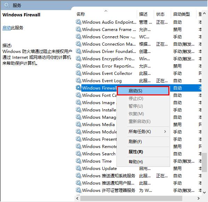Select Windows Error Reporting service name
This screenshot has width=208, height=202.
108,66
